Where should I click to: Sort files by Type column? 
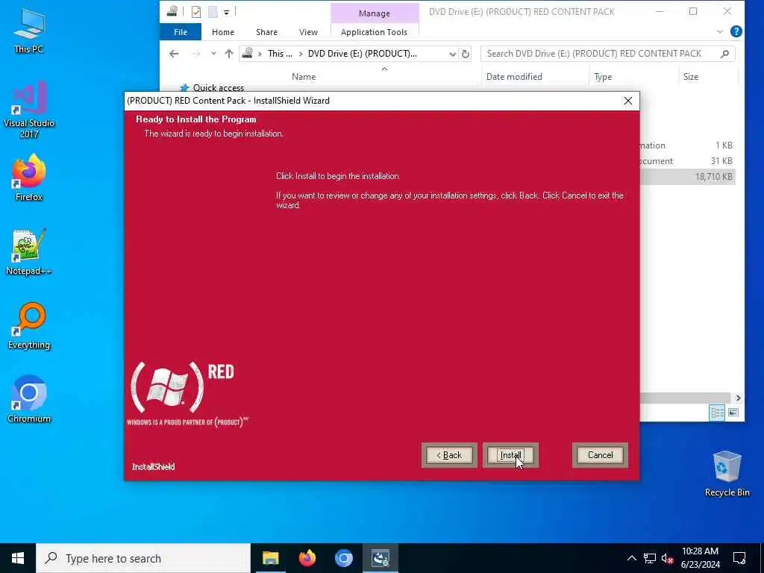(x=603, y=77)
